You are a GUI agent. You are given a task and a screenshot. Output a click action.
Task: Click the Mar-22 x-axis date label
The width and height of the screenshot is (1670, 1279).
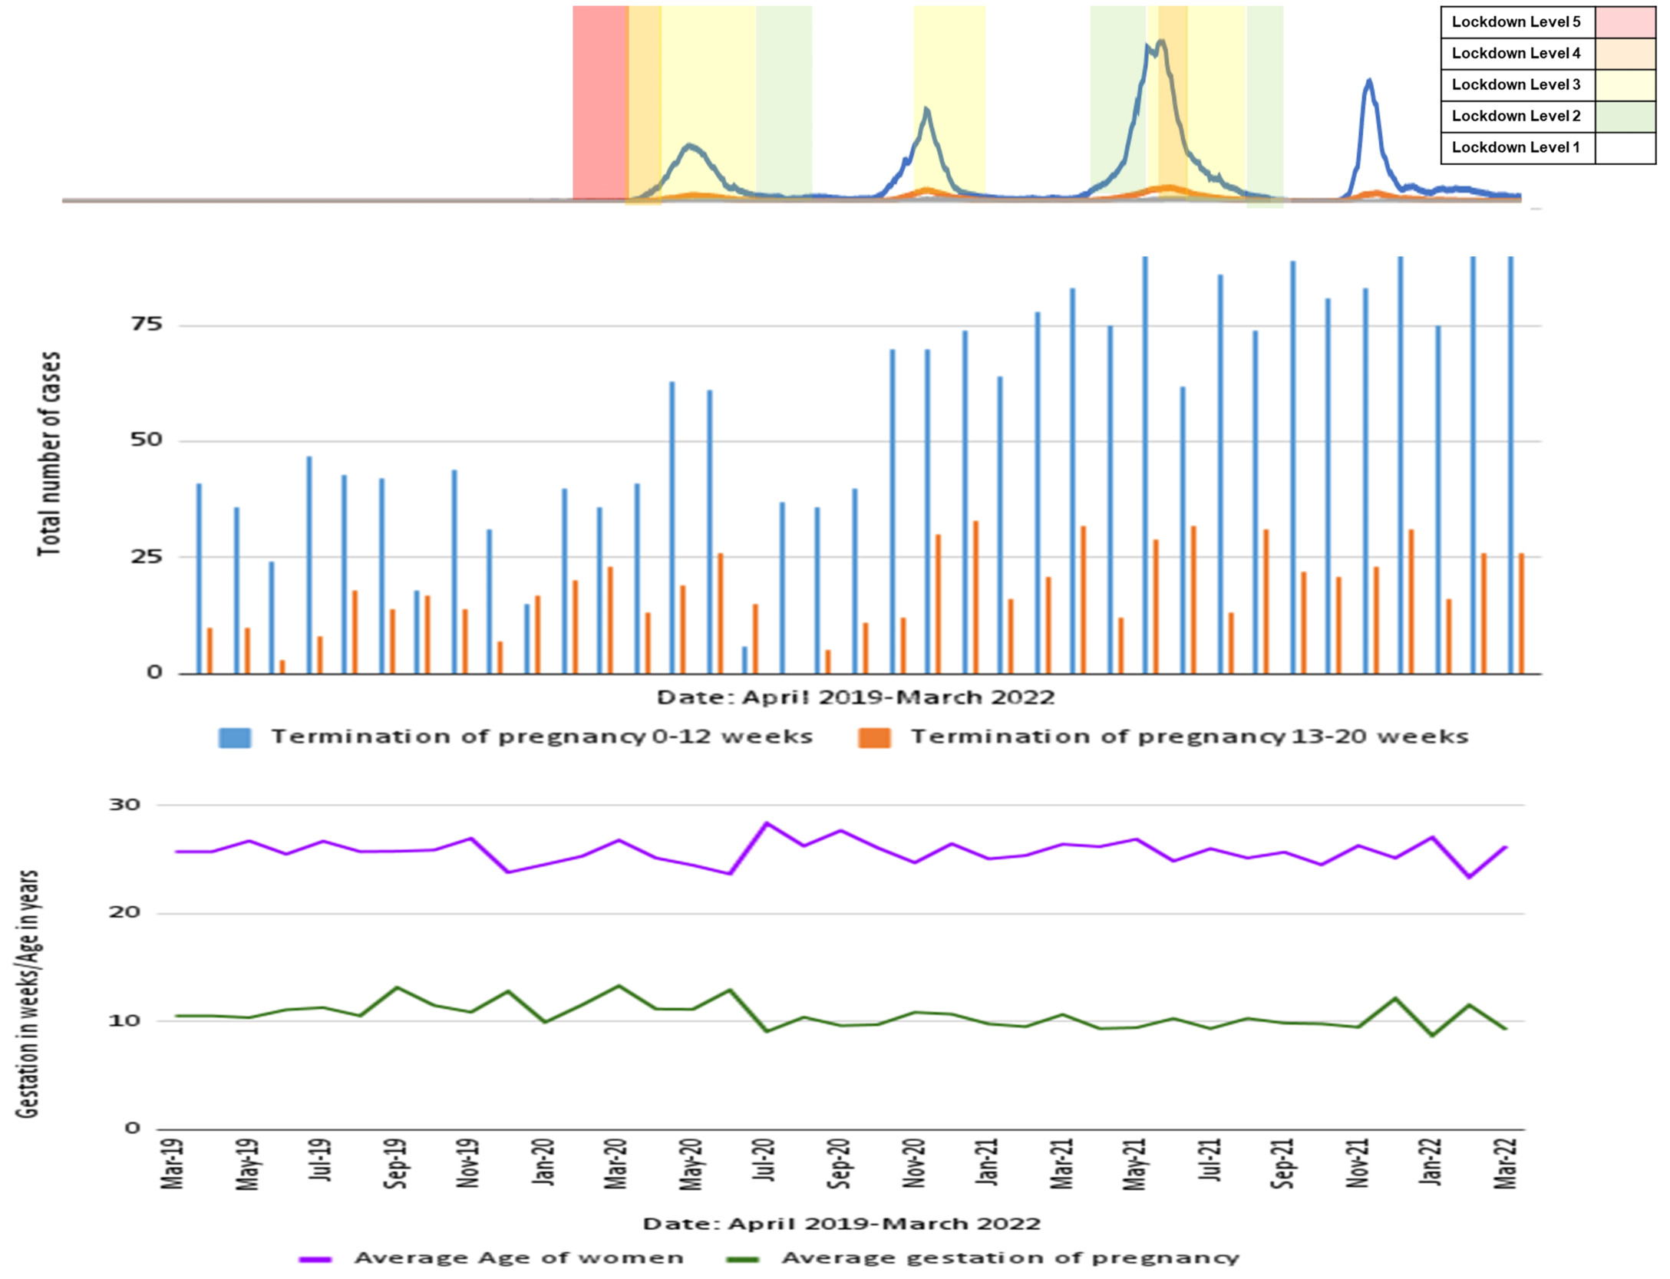[x=1506, y=1164]
